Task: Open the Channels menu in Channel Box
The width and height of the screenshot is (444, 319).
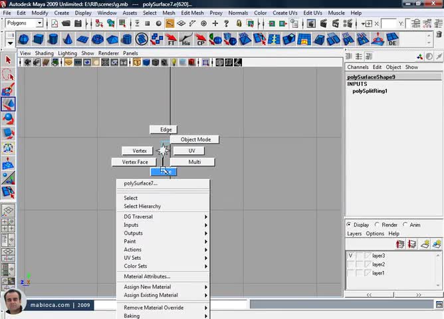Action: coord(358,67)
